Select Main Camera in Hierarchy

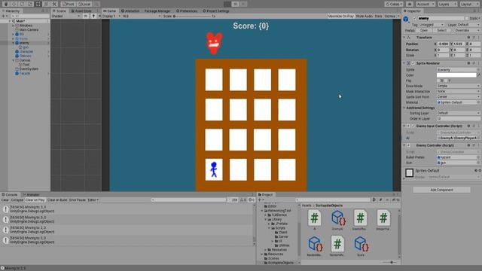29,30
